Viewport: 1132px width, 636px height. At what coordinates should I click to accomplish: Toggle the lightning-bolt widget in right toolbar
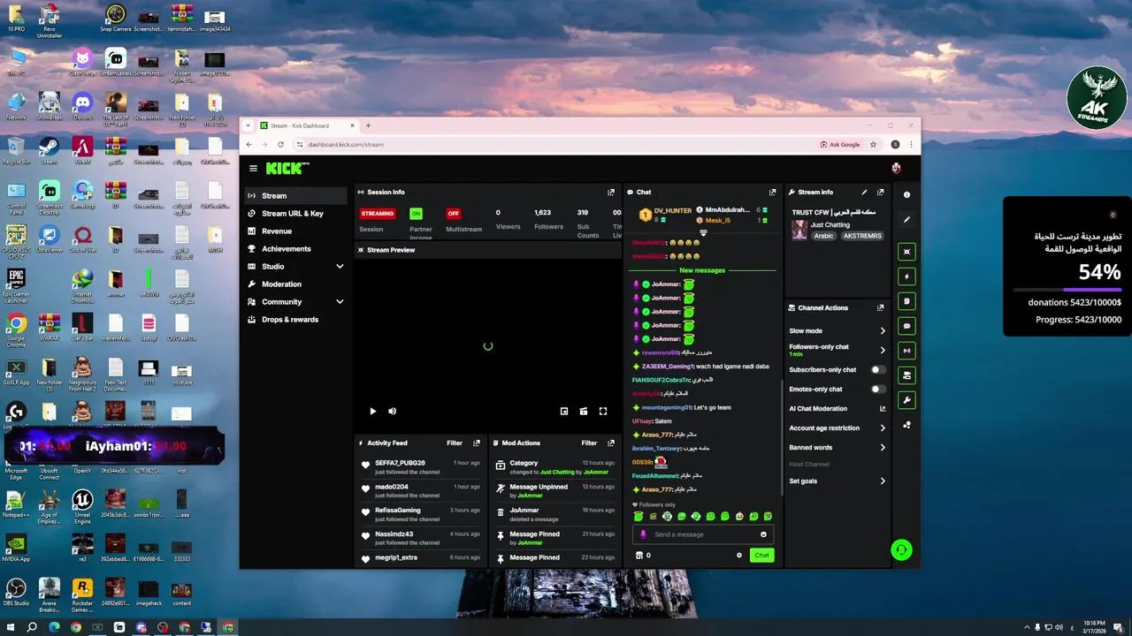coord(906,276)
